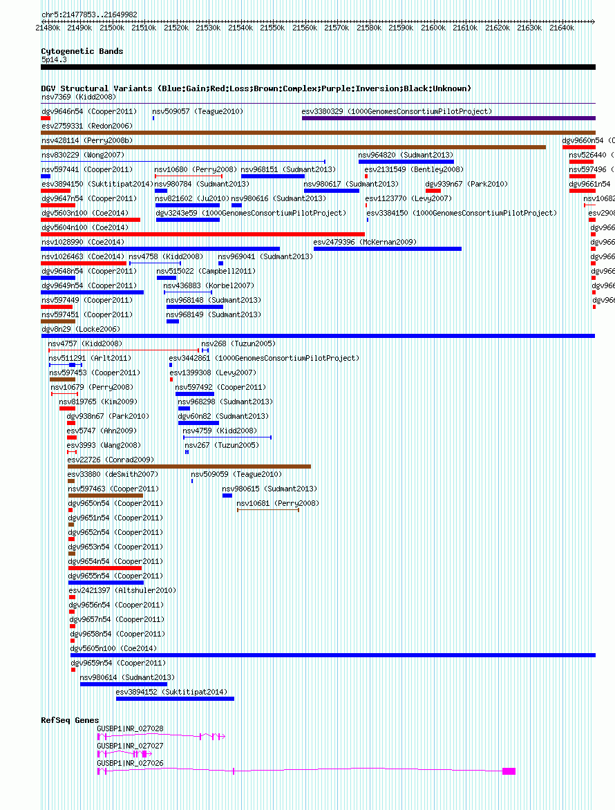Select nsv980784 (Sudmant2013) label
Image resolution: width=615 pixels, height=810 pixels.
(x=201, y=184)
